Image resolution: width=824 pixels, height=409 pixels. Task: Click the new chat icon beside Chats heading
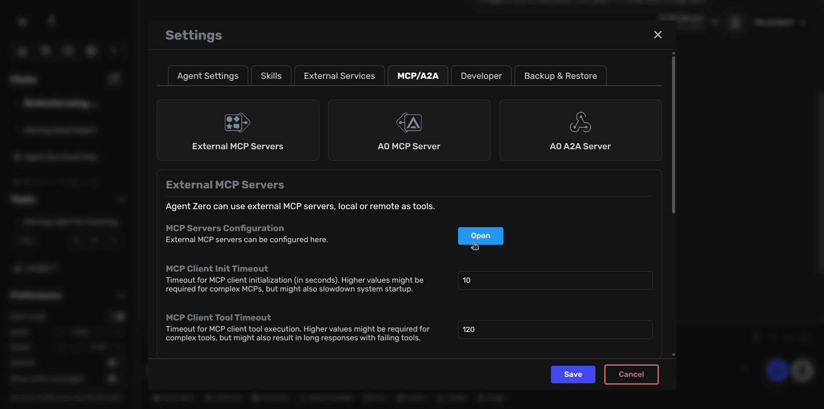[114, 78]
